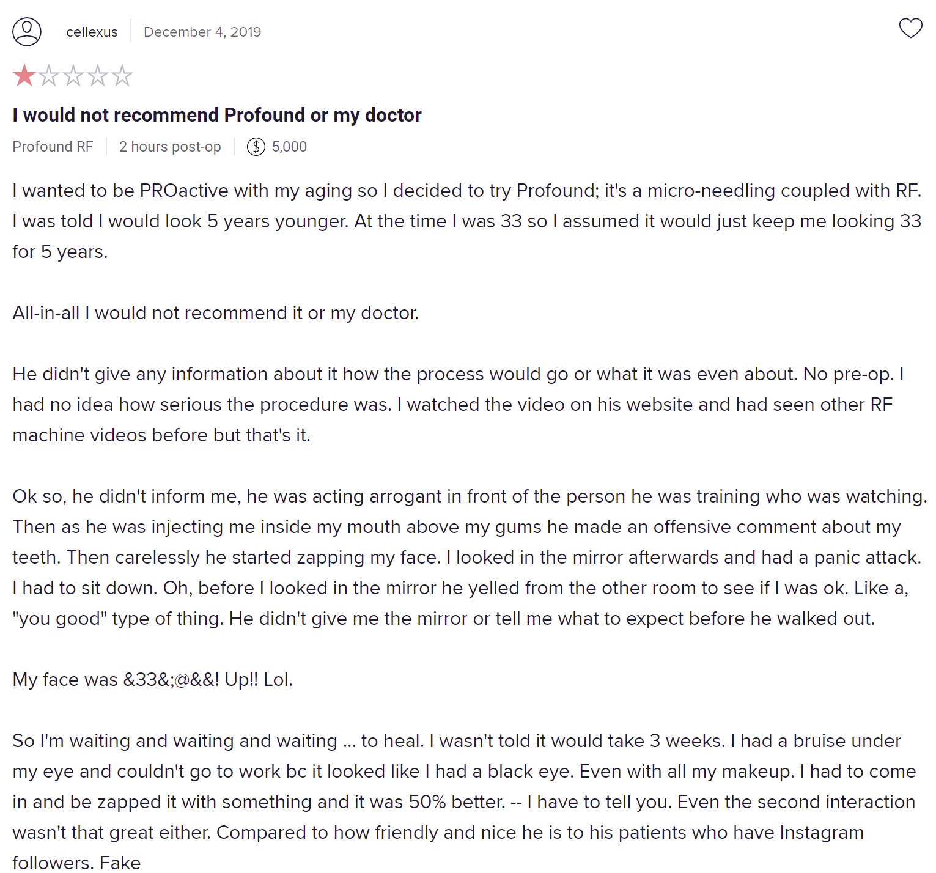Select the second star in the rating

(49, 75)
